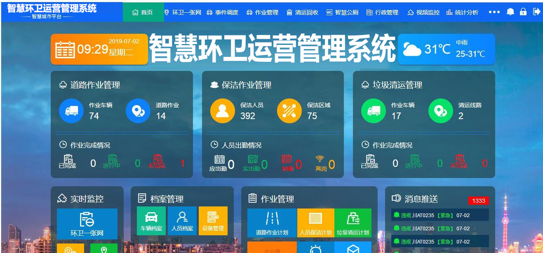The image size is (543, 253).
Task: Click the orange 保洁人员 person icon
Action: (223, 111)
